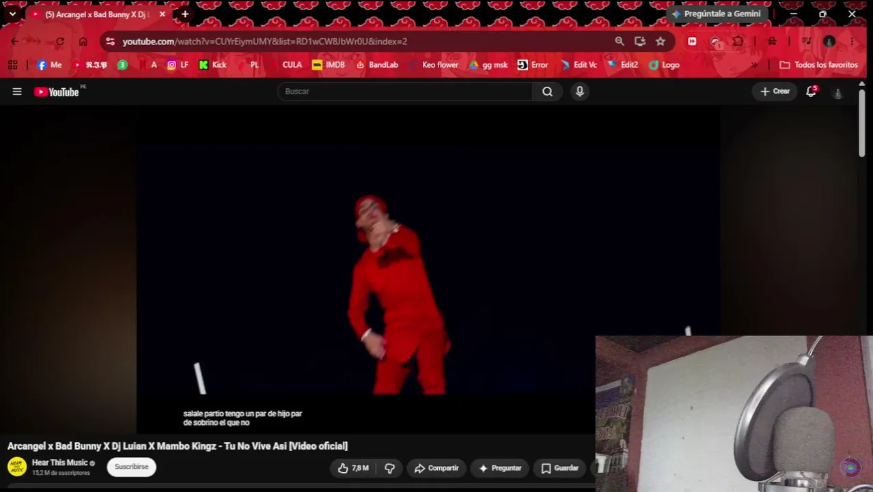
Task: Open the CULA bookmark
Action: [x=286, y=65]
